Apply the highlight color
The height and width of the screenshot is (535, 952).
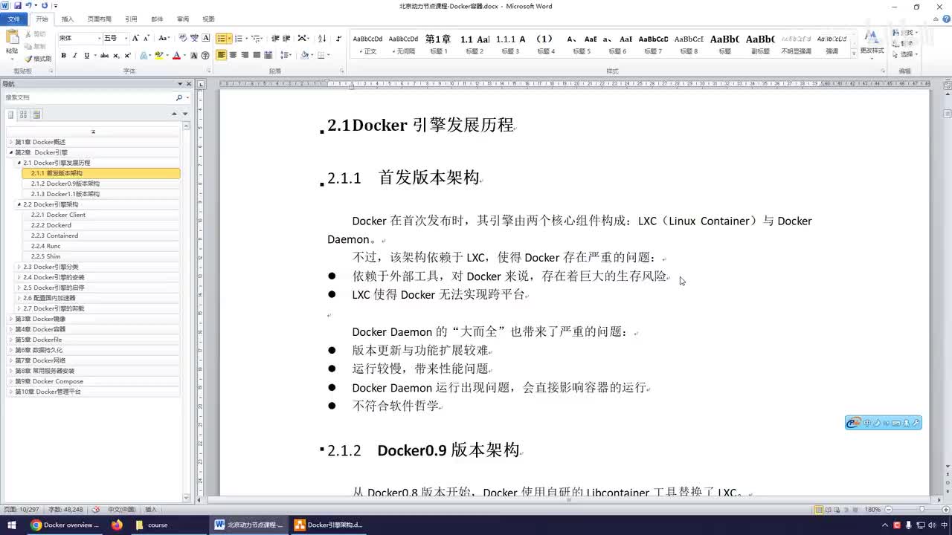point(159,55)
